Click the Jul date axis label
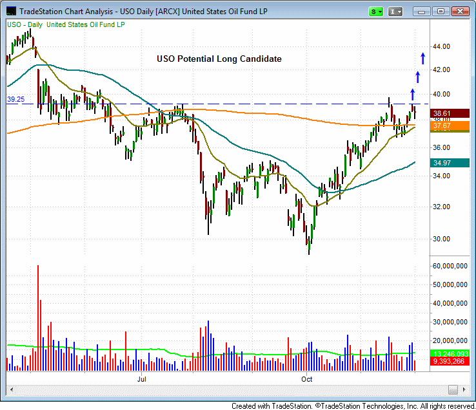Image resolution: width=476 pixels, height=410 pixels. click(x=141, y=379)
